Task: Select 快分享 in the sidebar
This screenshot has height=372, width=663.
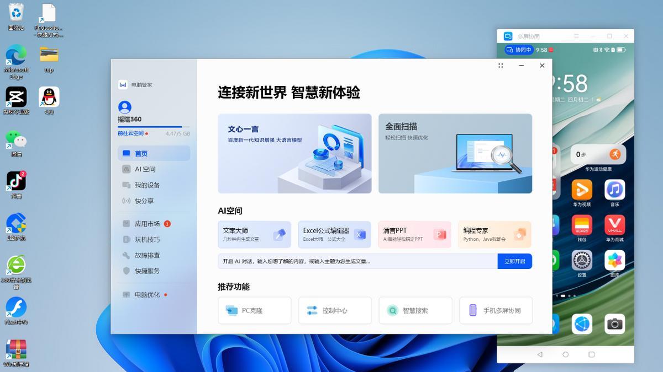Action: [x=154, y=201]
